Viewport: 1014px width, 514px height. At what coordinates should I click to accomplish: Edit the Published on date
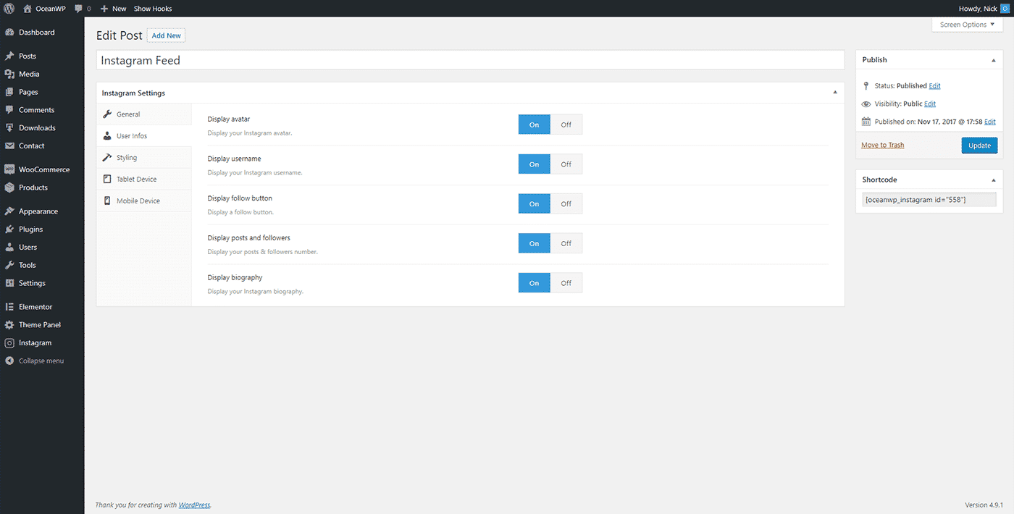coord(989,122)
